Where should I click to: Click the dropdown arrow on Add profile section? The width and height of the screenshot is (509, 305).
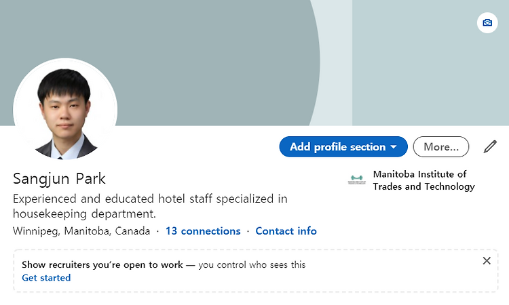[394, 147]
